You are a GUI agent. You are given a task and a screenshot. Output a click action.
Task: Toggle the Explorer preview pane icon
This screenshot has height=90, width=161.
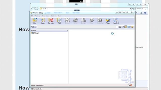141,13
